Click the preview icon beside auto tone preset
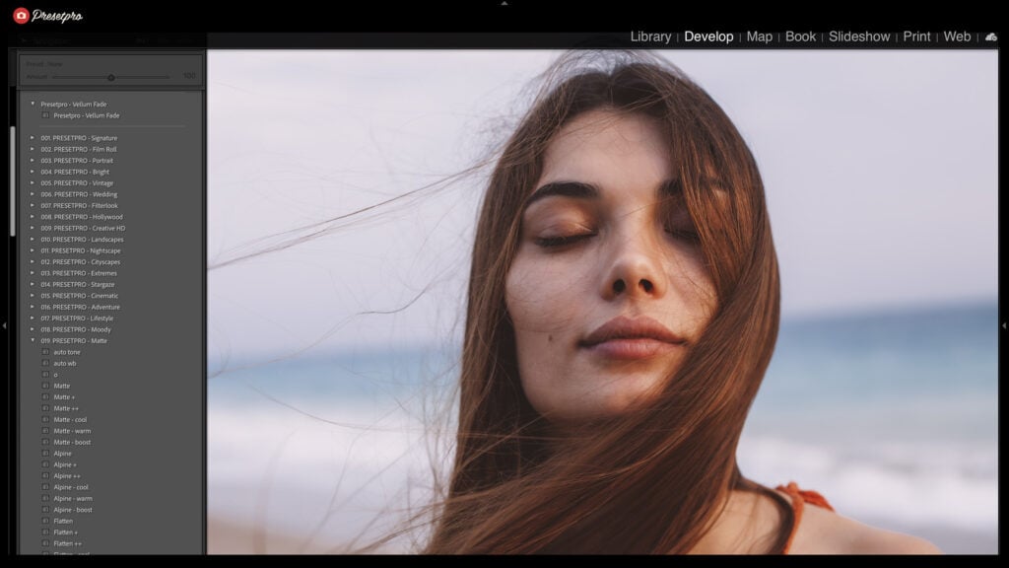Viewport: 1009px width, 568px height. (45, 352)
